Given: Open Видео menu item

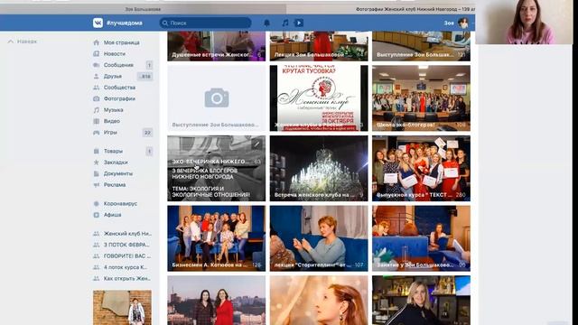Looking at the screenshot, I should click(112, 121).
